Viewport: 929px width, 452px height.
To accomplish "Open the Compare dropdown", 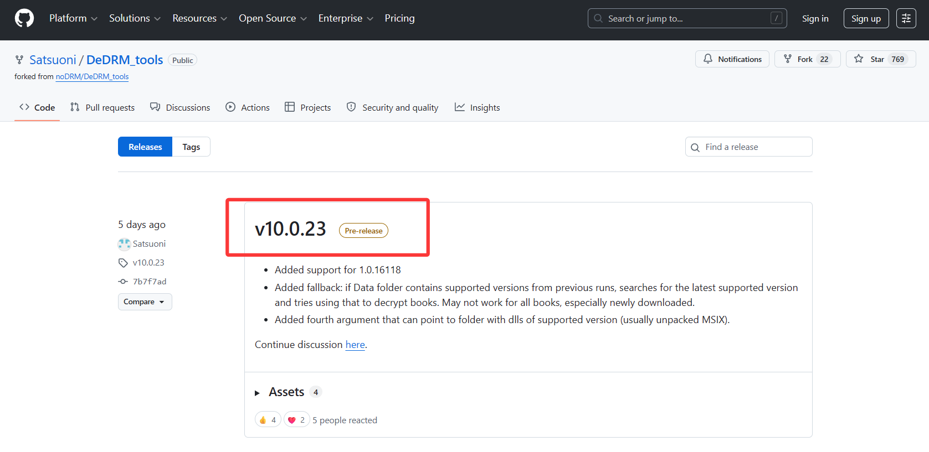I will pos(145,302).
